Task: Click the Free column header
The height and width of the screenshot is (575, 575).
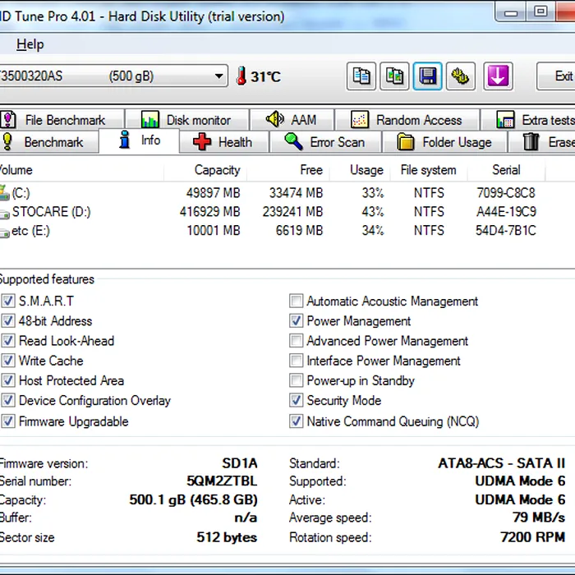Action: (288, 170)
